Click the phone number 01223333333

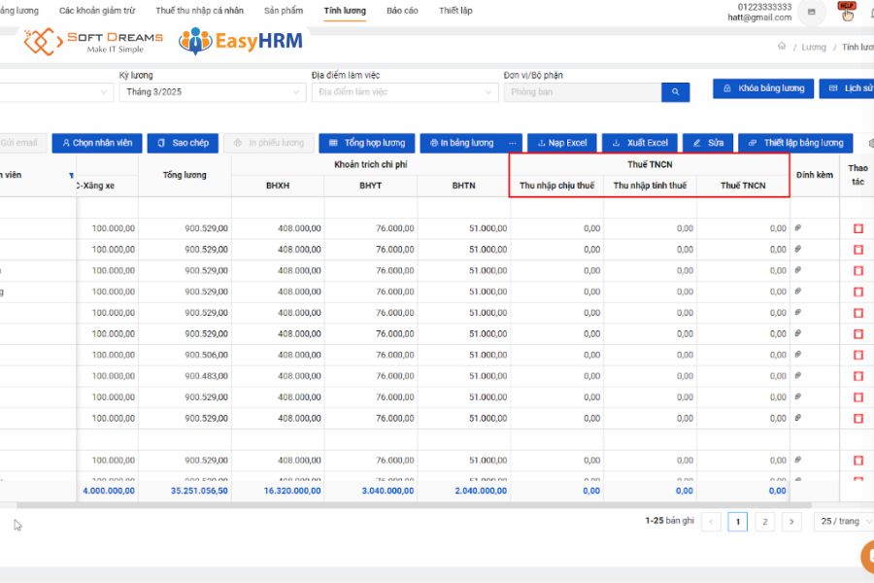[764, 7]
